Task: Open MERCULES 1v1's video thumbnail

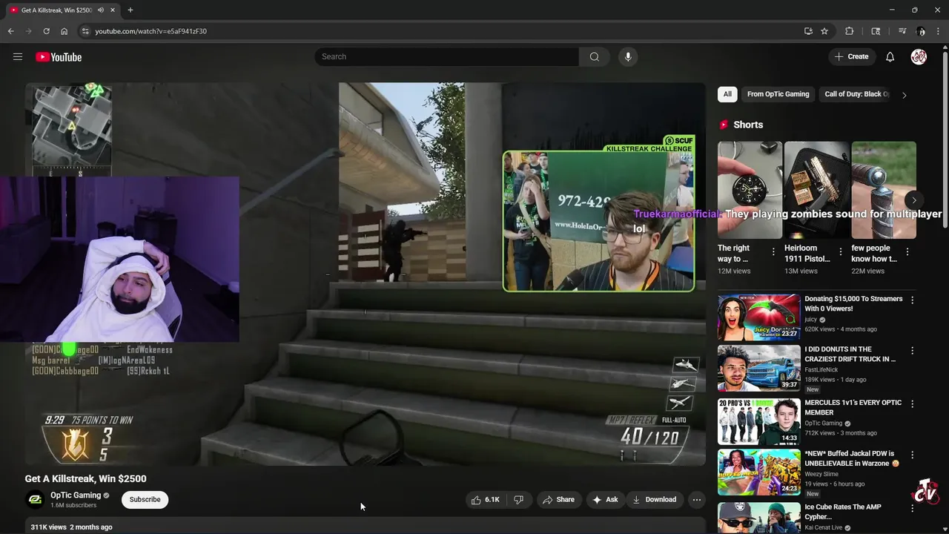Action: tap(758, 421)
